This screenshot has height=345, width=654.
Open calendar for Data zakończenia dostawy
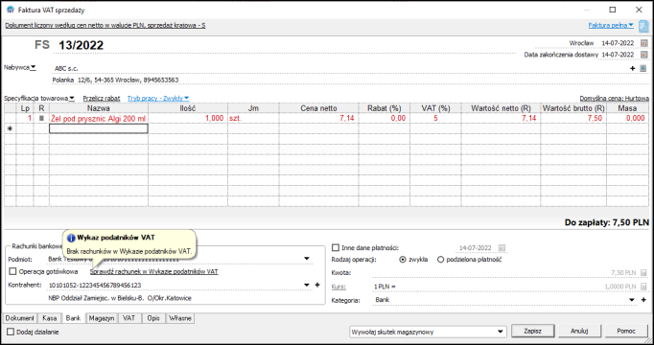[644, 55]
